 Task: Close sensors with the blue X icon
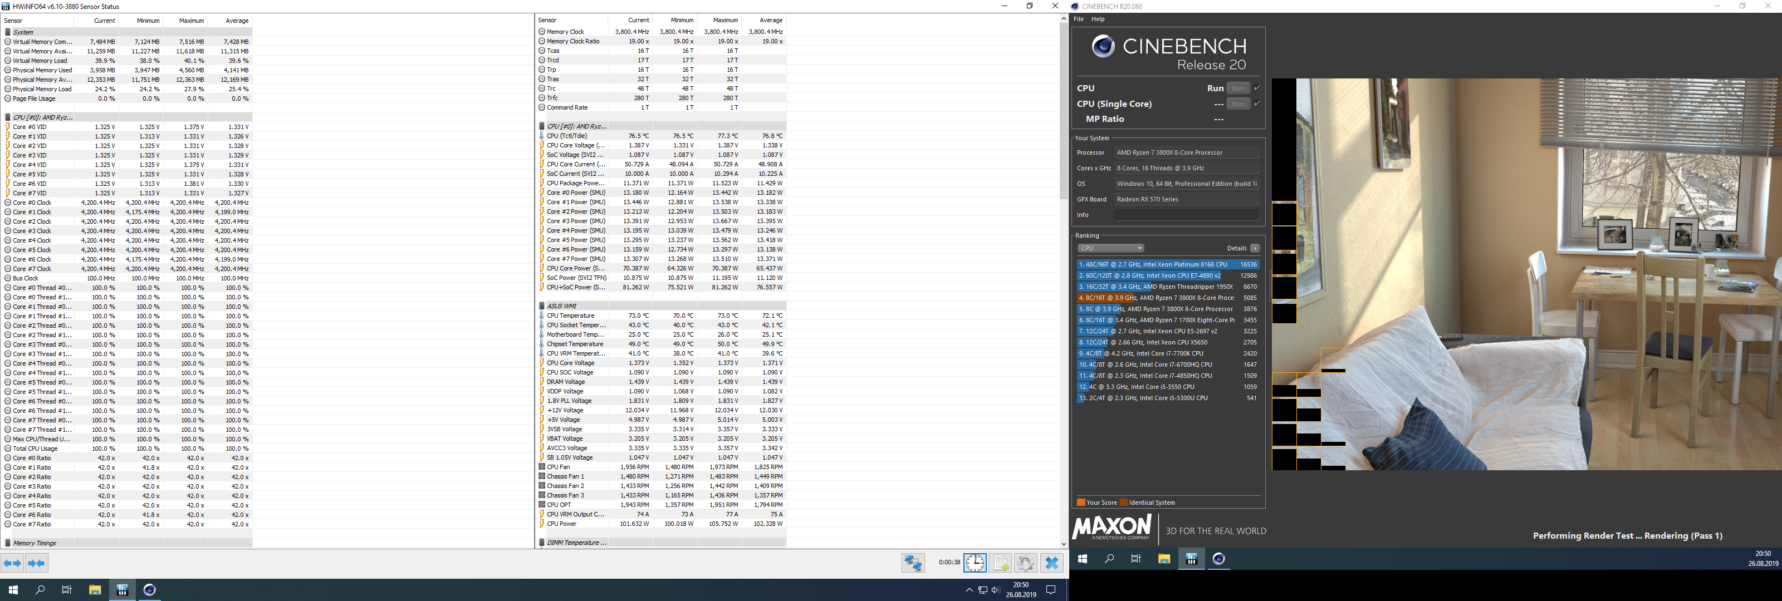pos(1052,563)
